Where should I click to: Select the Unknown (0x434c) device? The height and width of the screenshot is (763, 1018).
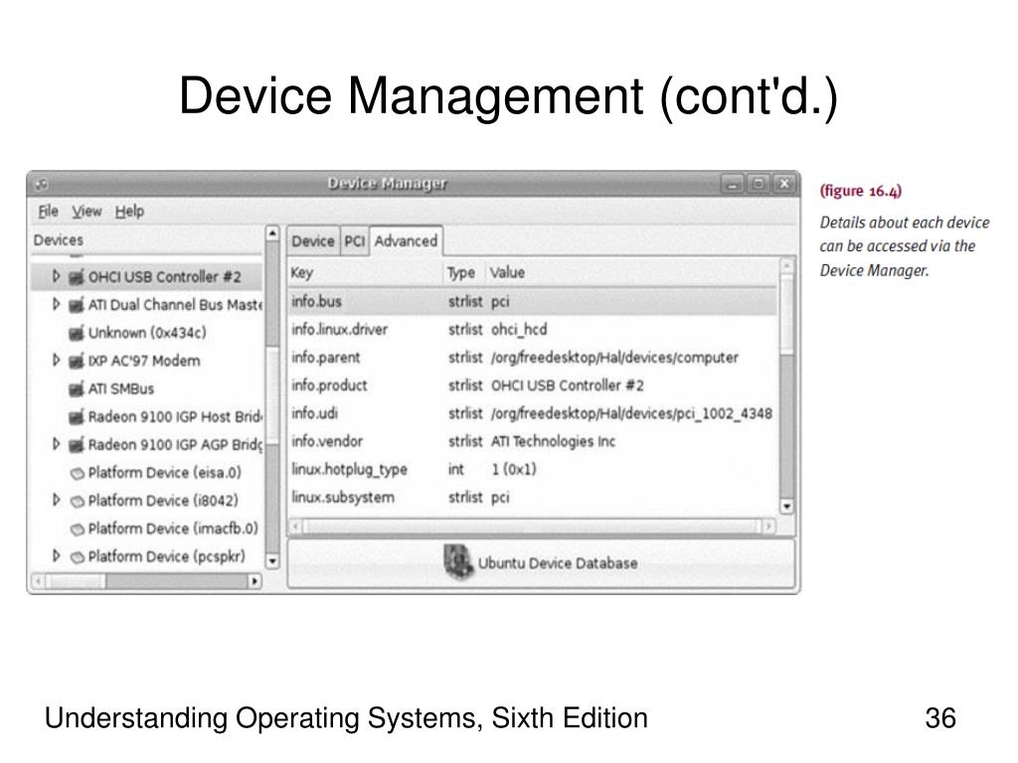tap(147, 333)
